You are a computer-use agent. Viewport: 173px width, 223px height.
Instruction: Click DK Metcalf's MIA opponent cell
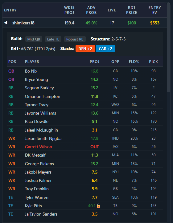(x=115, y=155)
